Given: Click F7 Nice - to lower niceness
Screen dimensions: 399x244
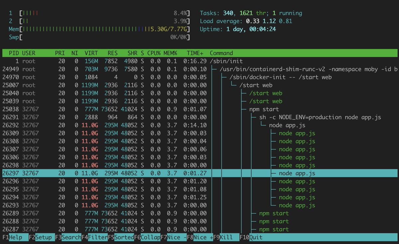Looking at the screenshot, I should pyautogui.click(x=173, y=237).
